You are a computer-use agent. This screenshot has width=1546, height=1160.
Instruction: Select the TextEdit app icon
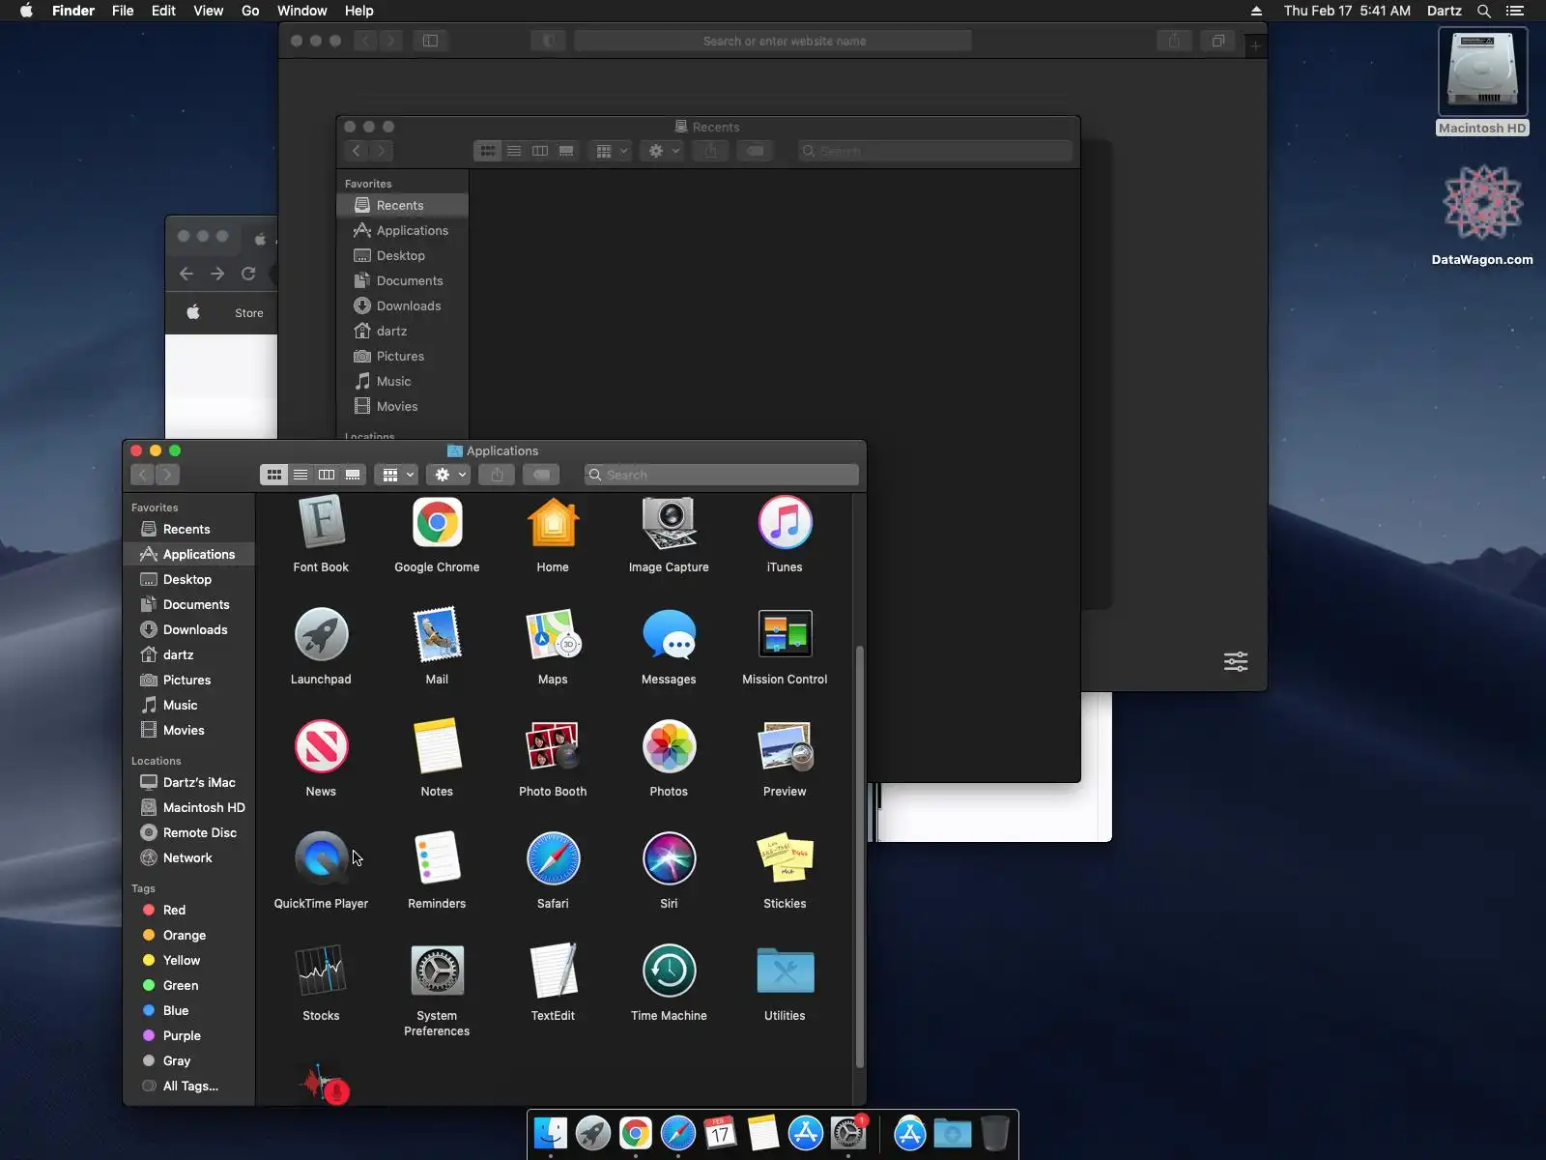pyautogui.click(x=553, y=971)
